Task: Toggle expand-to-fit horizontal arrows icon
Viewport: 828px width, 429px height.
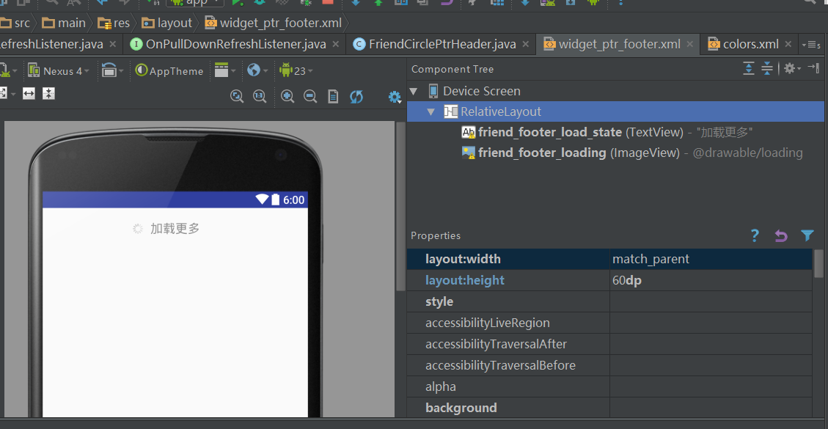Action: 29,94
